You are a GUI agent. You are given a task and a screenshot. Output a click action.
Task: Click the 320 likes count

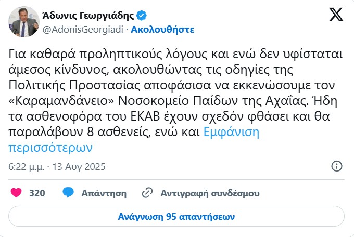coord(37,193)
